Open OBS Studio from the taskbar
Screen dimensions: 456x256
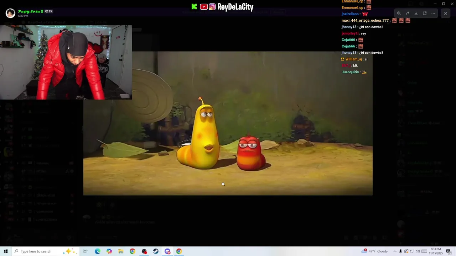pos(144,251)
